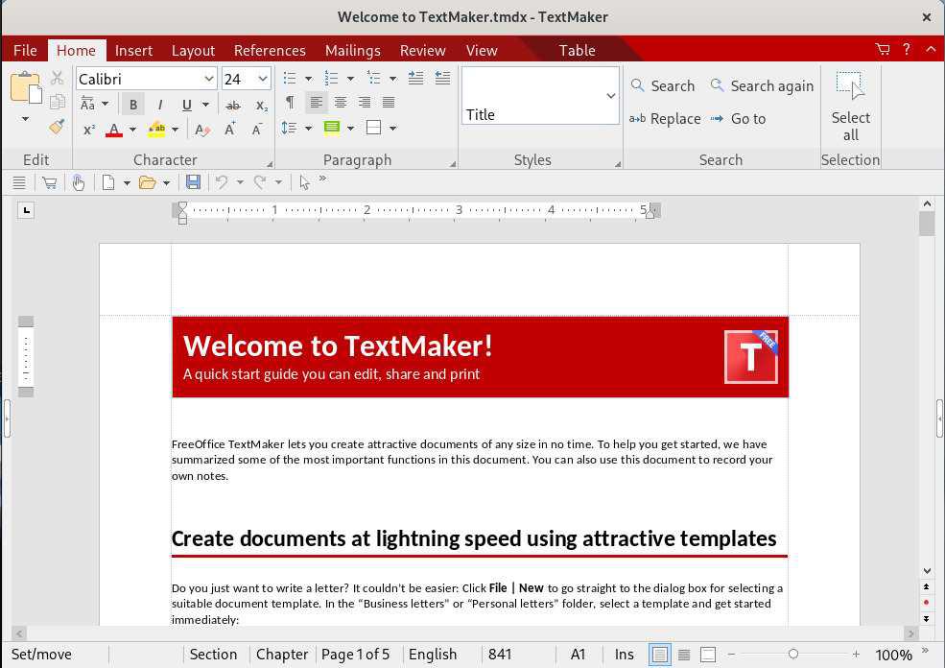Switch to outline view in status bar
945x668 pixels.
pos(708,655)
